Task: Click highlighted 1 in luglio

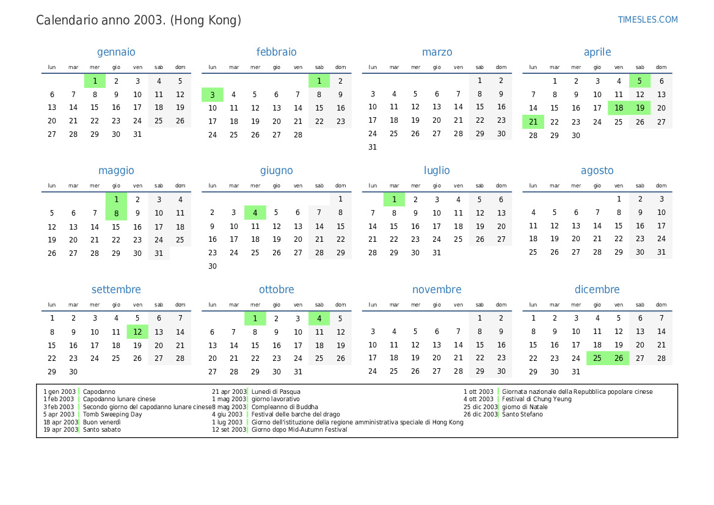Action: pos(394,200)
